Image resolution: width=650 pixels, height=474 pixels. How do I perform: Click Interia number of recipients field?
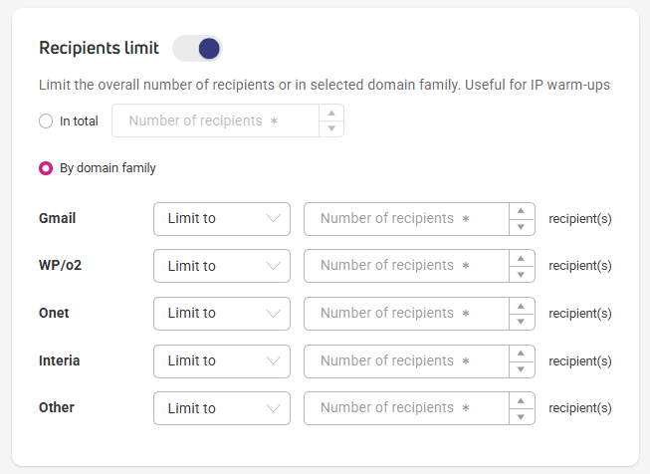coord(406,361)
